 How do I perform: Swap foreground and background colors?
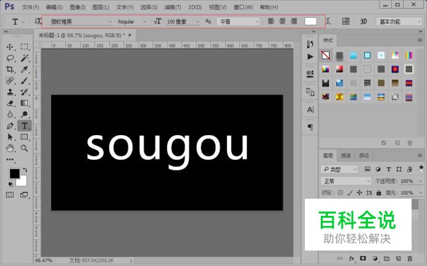[x=25, y=170]
